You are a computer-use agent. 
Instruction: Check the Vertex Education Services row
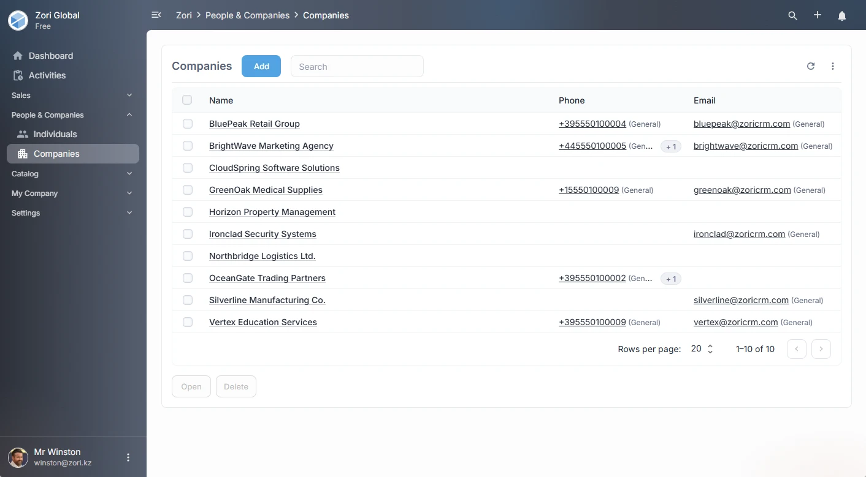188,322
